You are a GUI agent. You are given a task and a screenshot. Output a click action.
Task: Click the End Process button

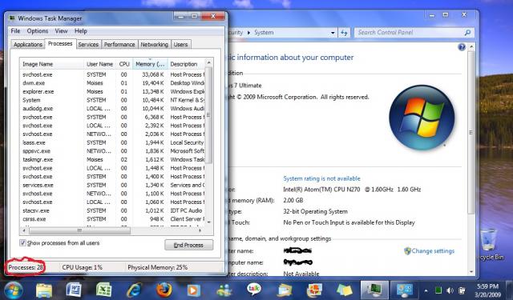[189, 245]
